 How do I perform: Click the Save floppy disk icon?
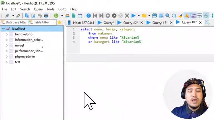pyautogui.click(x=154, y=16)
